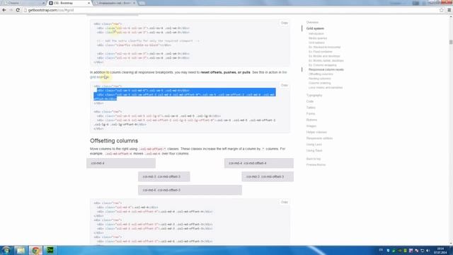
Task: Click the col-md-4 col-md-offset-4 example box
Action: 259,164
